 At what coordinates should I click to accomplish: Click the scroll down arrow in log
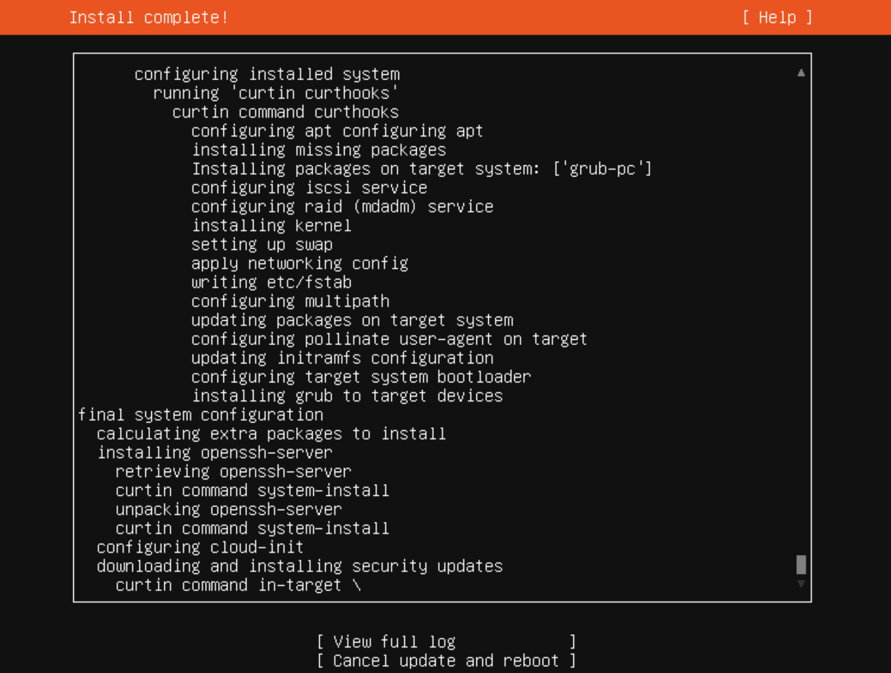click(801, 584)
